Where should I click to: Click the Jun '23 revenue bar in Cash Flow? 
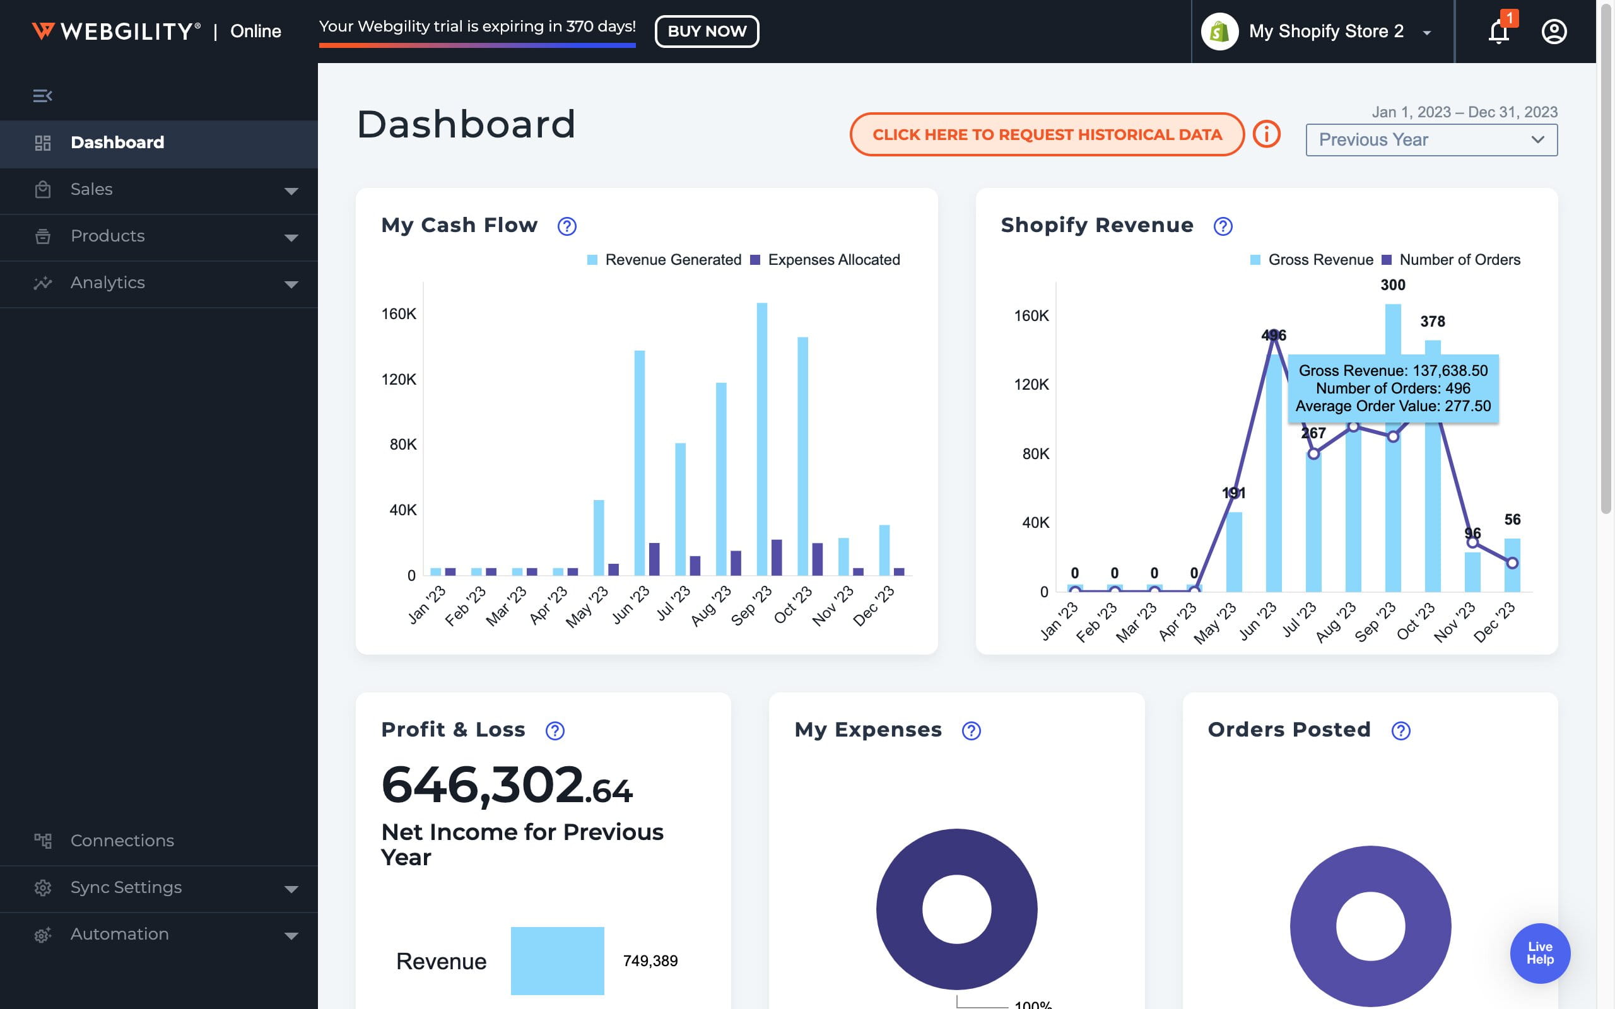pos(639,463)
